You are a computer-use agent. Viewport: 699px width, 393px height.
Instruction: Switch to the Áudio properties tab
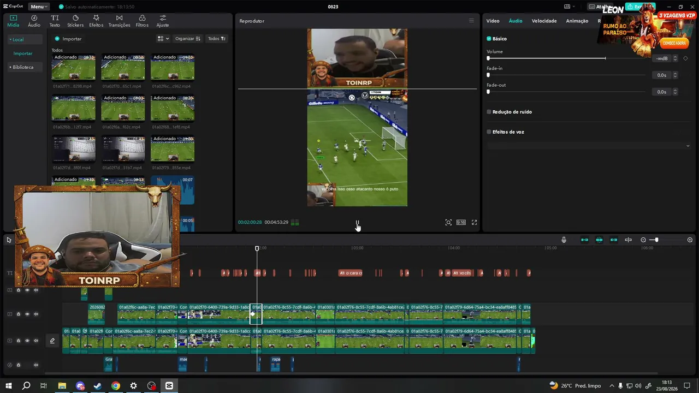tap(516, 21)
